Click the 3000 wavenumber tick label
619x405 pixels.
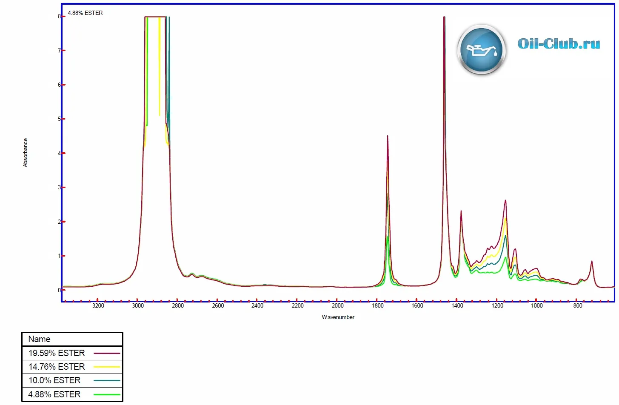(138, 305)
